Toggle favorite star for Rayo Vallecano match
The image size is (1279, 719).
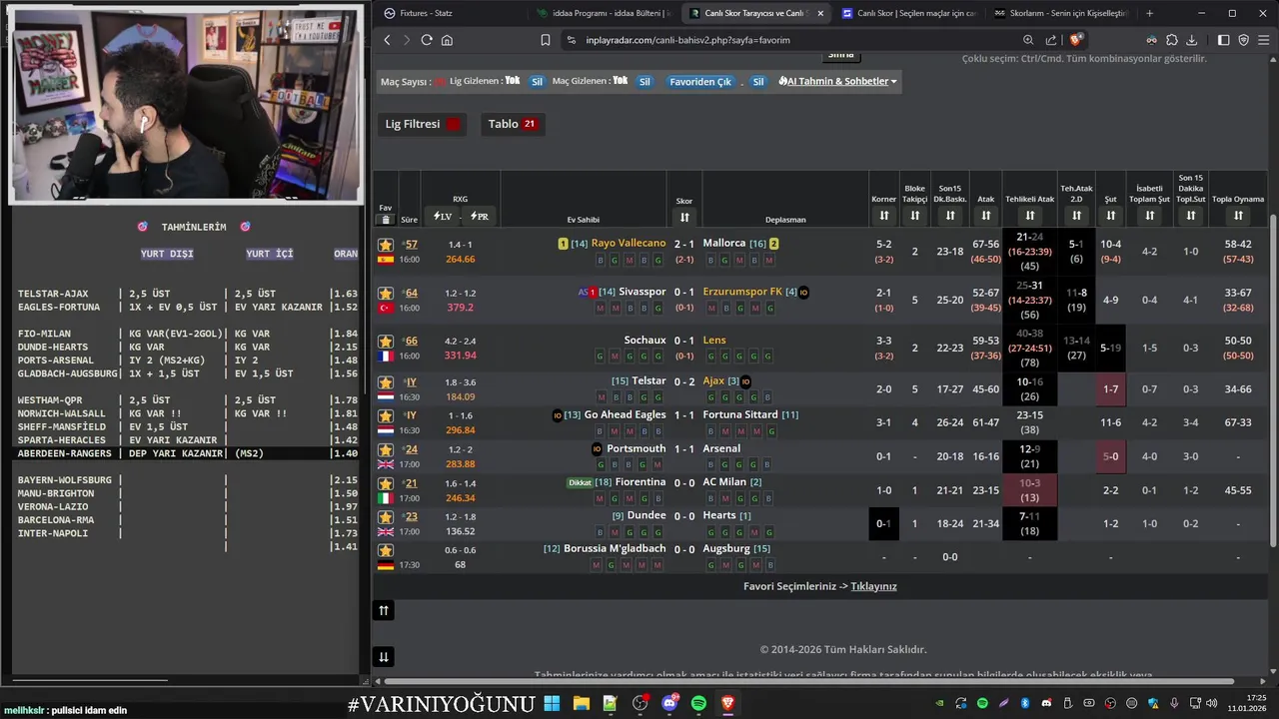[386, 245]
